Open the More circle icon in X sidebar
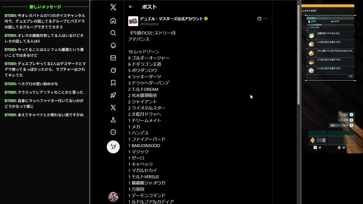This screenshot has width=363, height=204. (113, 132)
